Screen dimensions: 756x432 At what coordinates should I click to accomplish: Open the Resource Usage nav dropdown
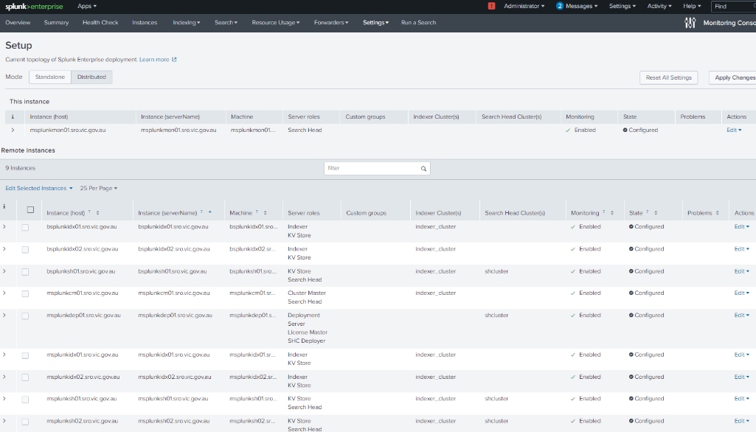click(275, 23)
